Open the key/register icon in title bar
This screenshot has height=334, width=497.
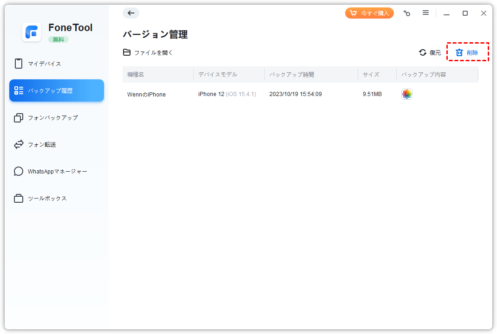click(407, 13)
